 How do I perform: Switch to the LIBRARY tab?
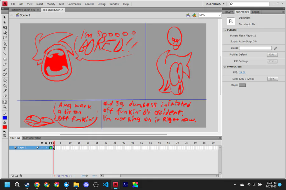[x=228, y=12]
